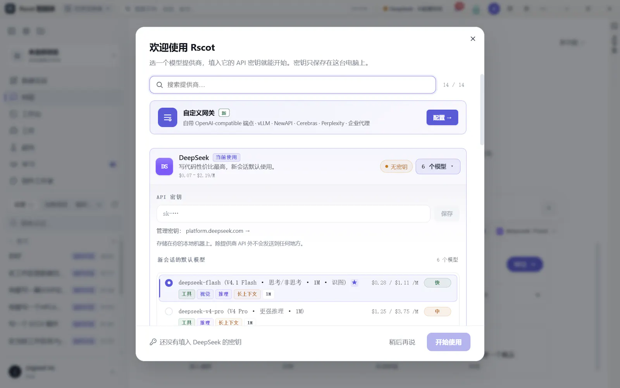Image resolution: width=620 pixels, height=388 pixels.
Task: Expand the 6 models dropdown
Action: 438,166
